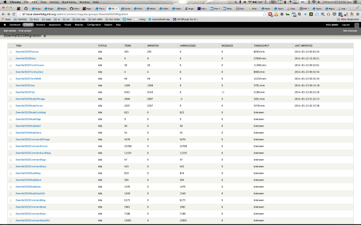This screenshot has height=225, width=361.
Task: Click the red circle Opera-style extension icon
Action: coord(328,14)
